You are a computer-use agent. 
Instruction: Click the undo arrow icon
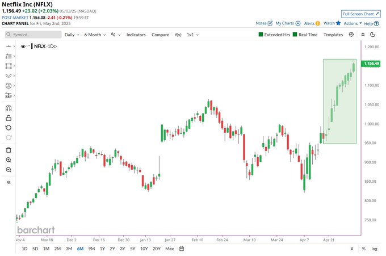point(9,128)
